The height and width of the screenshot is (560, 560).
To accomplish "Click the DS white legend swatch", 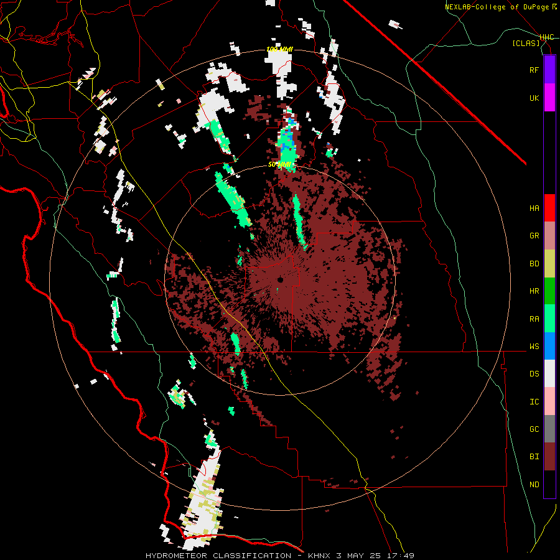I will point(549,373).
